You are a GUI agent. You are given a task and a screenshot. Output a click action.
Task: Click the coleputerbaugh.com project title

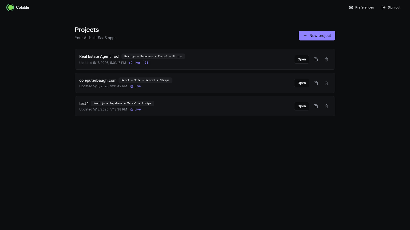tap(98, 80)
